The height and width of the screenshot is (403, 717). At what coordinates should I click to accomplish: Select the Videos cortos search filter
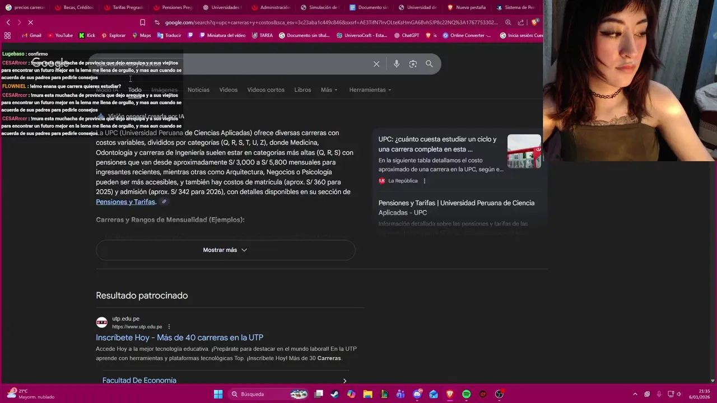[x=266, y=90]
